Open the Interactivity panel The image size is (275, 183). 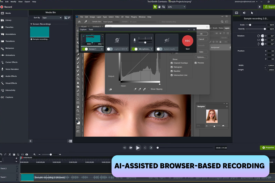pyautogui.click(x=8, y=90)
